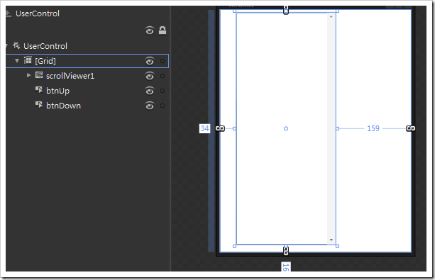Click the scrollbar down arrow in the designer
The width and height of the screenshot is (435, 280).
pyautogui.click(x=331, y=240)
